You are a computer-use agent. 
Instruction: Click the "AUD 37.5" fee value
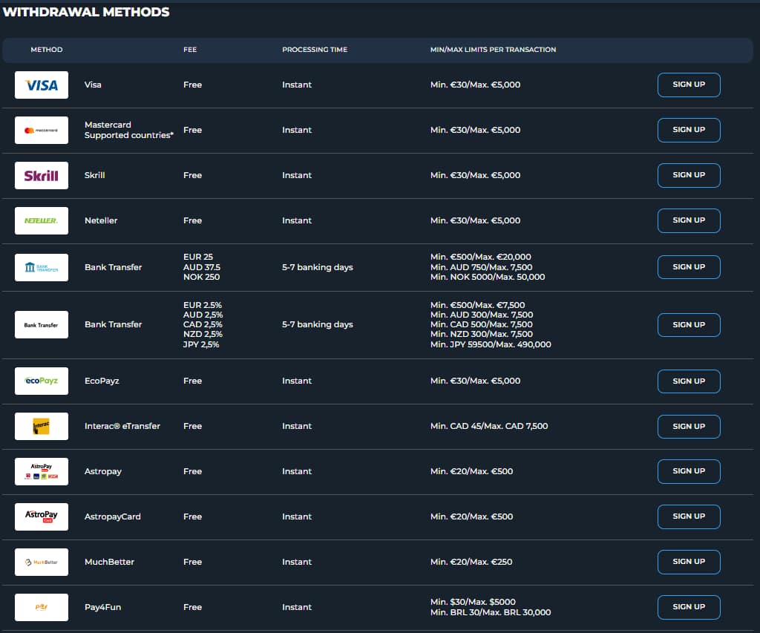[202, 267]
